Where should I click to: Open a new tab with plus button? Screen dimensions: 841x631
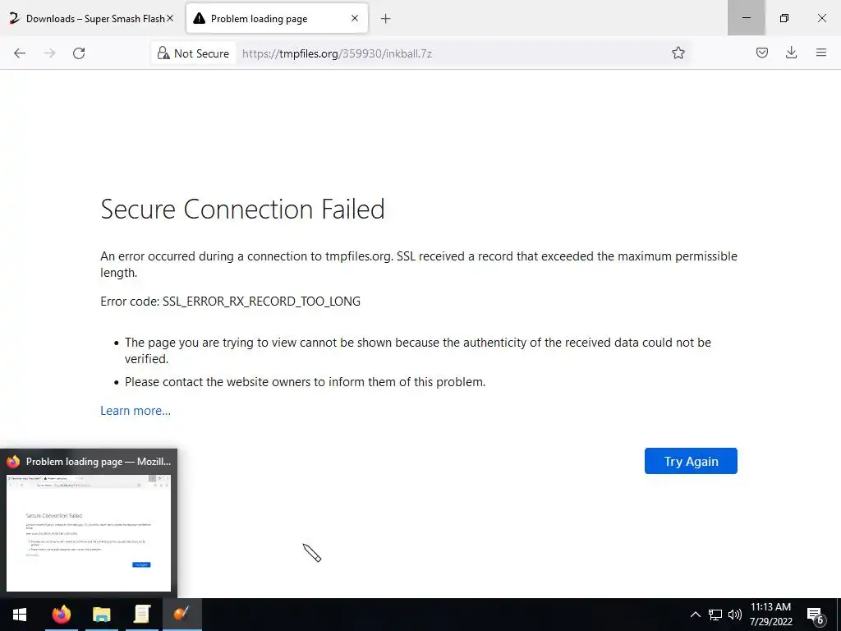tap(386, 18)
